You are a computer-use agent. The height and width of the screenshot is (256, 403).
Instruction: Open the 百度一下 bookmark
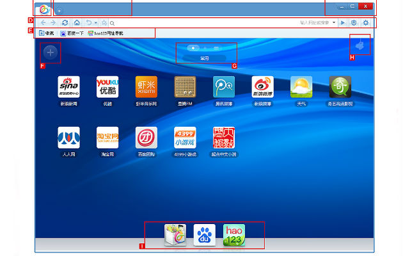coord(72,33)
